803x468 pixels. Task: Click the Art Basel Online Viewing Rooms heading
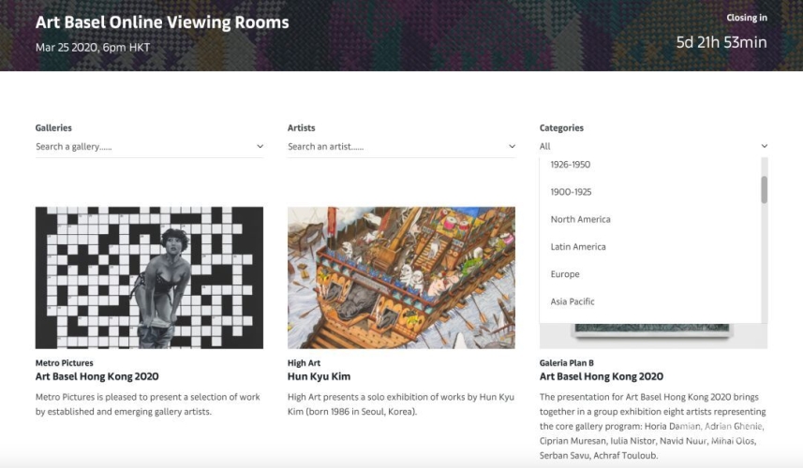162,22
